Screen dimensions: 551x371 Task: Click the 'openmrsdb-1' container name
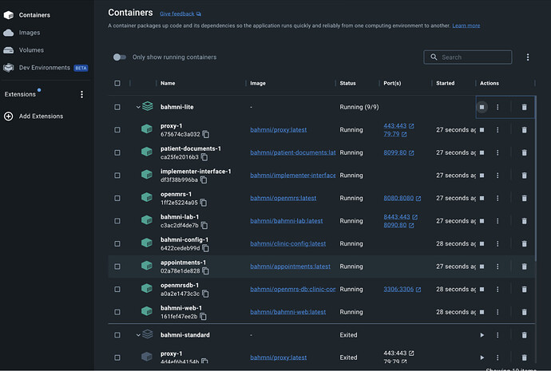(180, 285)
